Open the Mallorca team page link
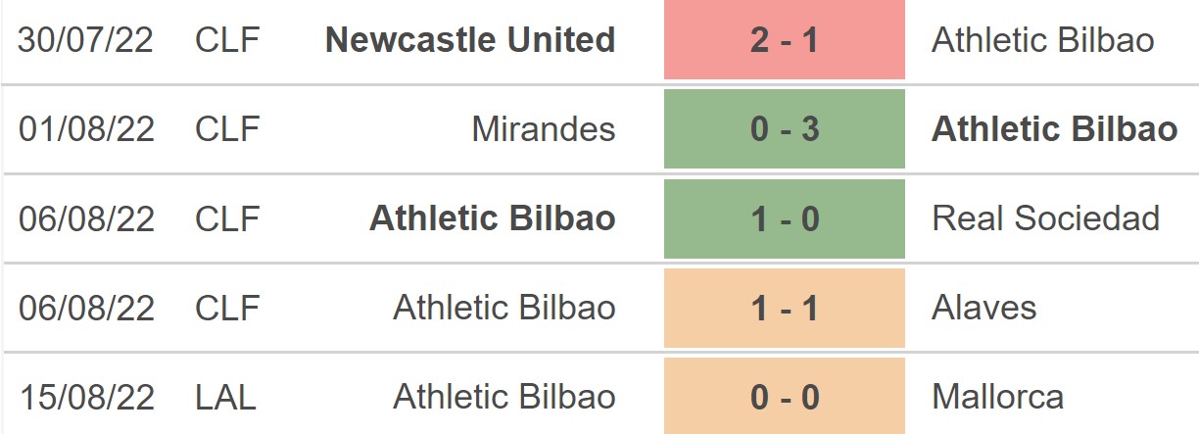The image size is (1199, 434). coord(997,397)
